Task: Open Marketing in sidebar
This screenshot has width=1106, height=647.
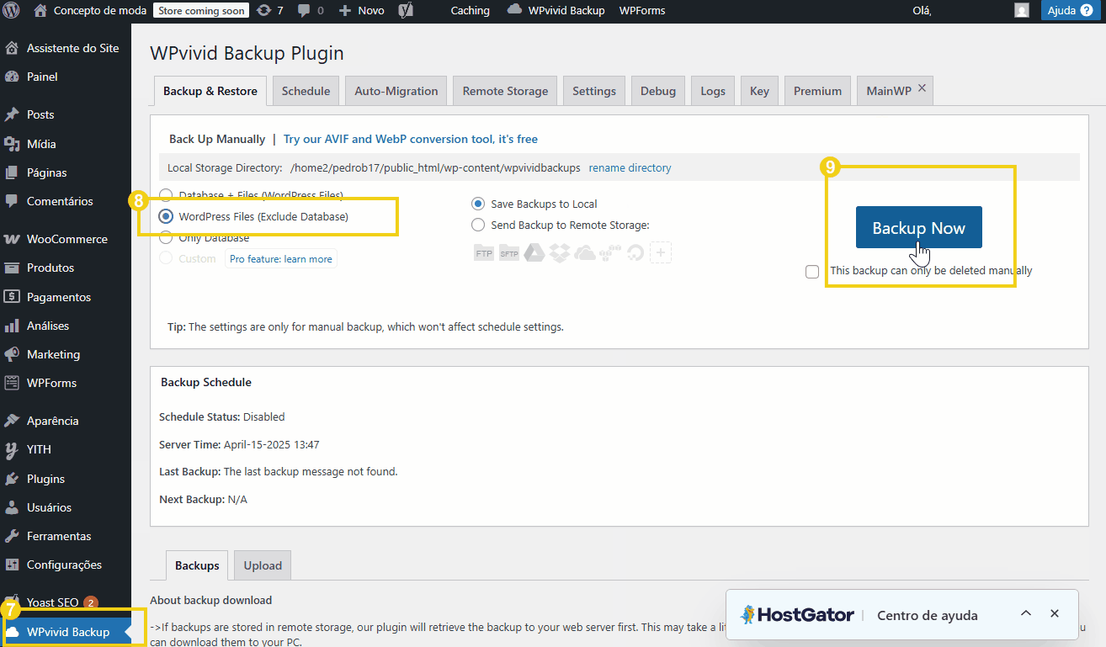Action: [x=66, y=354]
